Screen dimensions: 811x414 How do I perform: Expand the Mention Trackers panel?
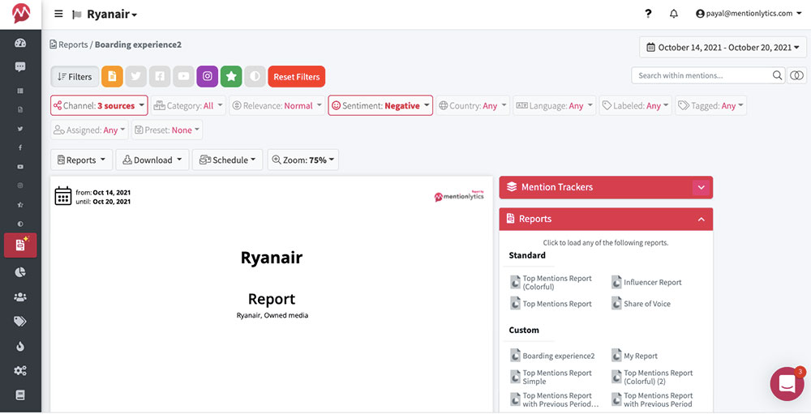point(701,187)
